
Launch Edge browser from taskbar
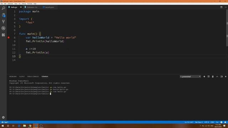coord(19,126)
